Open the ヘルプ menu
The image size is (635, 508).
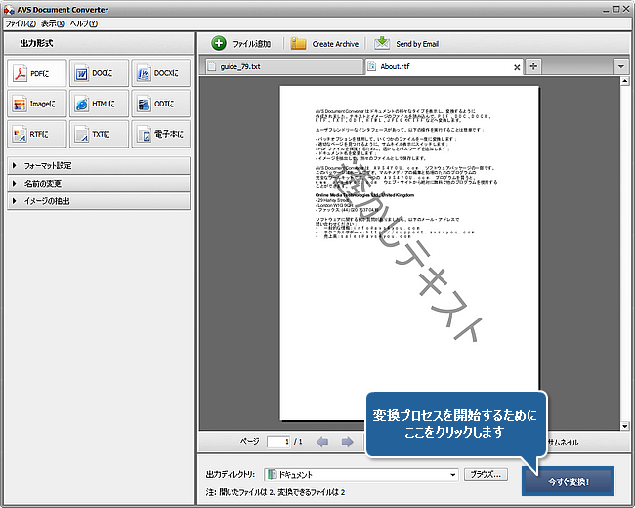click(x=83, y=23)
